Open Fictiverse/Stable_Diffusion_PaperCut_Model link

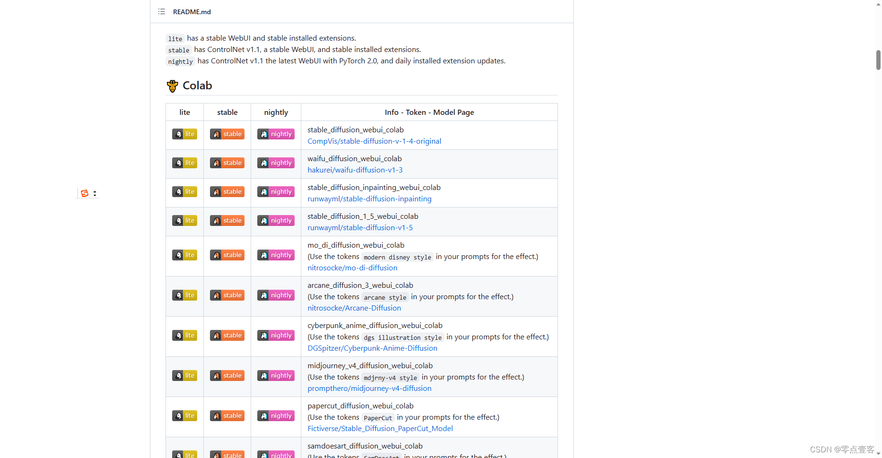point(380,429)
